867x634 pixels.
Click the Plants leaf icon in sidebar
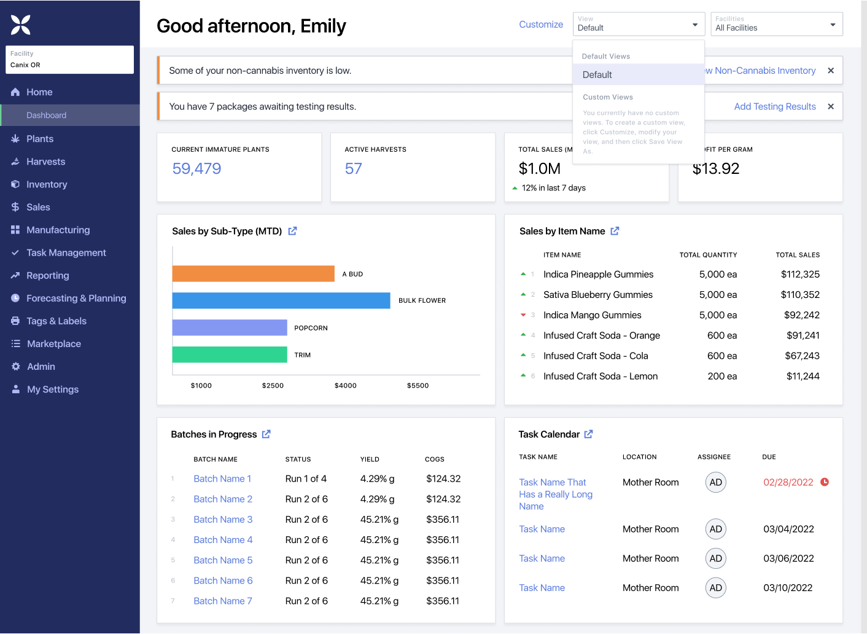click(15, 139)
